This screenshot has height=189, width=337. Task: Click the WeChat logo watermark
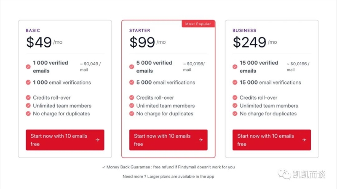(x=284, y=174)
